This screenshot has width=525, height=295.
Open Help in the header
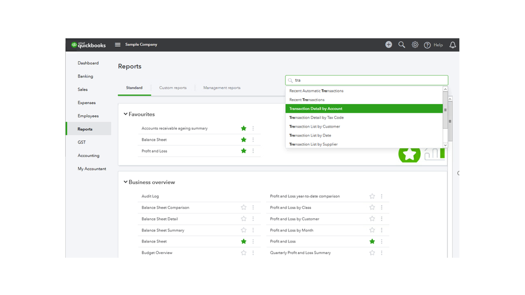click(x=433, y=45)
